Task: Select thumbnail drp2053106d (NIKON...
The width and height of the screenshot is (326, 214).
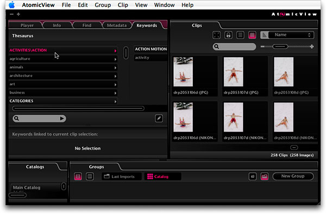Action: point(183,117)
